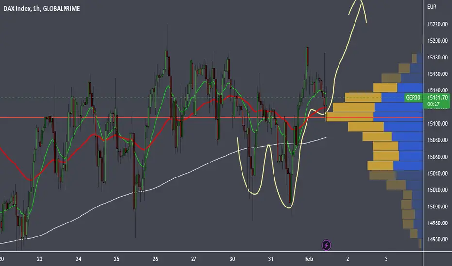452x266 pixels.
Task: Click the DAX Index chart title
Action: (x=42, y=9)
